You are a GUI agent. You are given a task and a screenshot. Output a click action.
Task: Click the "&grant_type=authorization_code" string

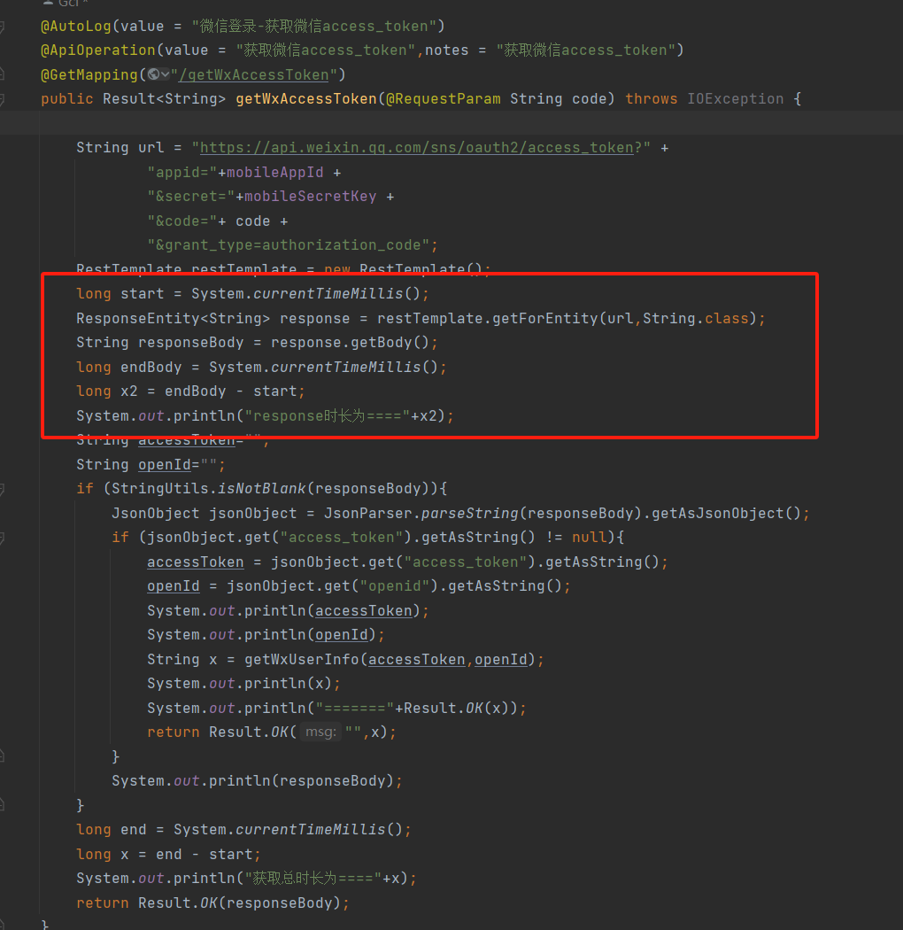(289, 245)
